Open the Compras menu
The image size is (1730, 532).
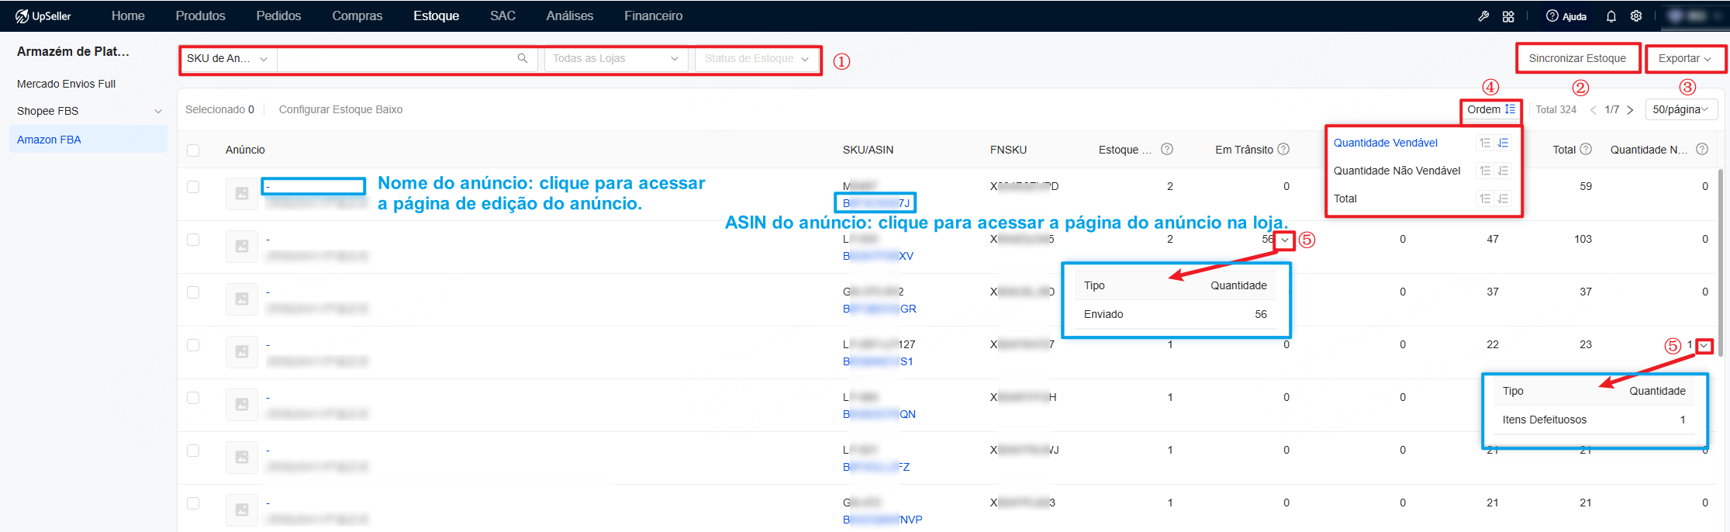[x=357, y=16]
